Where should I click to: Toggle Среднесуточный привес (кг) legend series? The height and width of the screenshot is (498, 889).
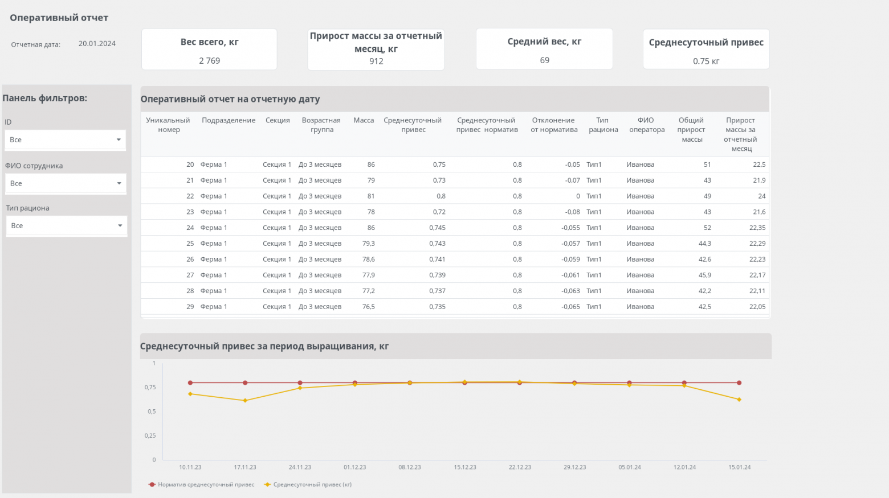point(308,485)
